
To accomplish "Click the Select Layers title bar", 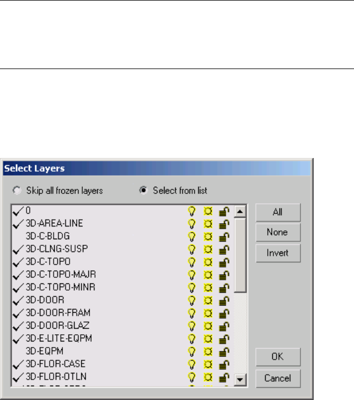I will (157, 169).
